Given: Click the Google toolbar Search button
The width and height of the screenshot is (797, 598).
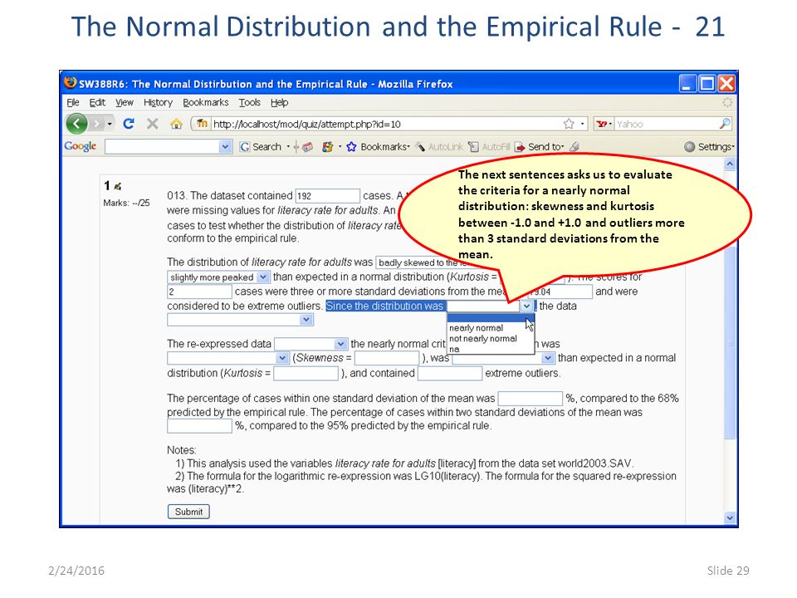Looking at the screenshot, I should 261,146.
